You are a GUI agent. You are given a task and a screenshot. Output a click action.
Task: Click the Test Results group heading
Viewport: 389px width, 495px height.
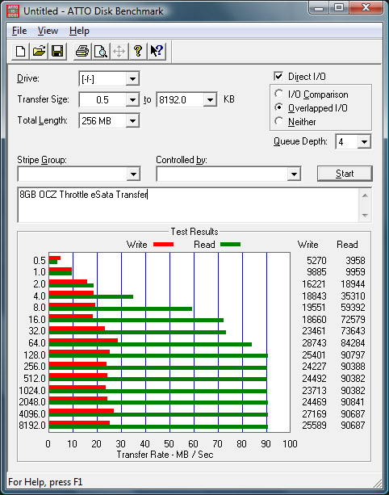[194, 232]
